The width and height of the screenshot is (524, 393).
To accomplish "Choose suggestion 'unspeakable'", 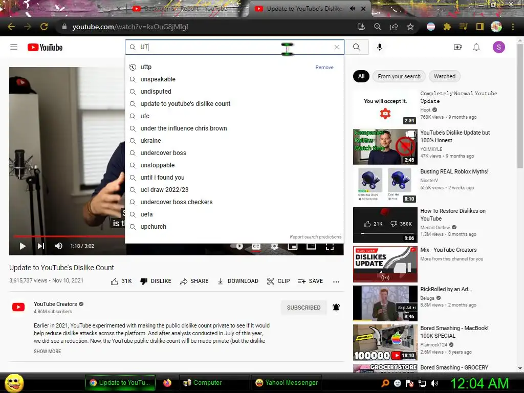I will tap(234, 79).
